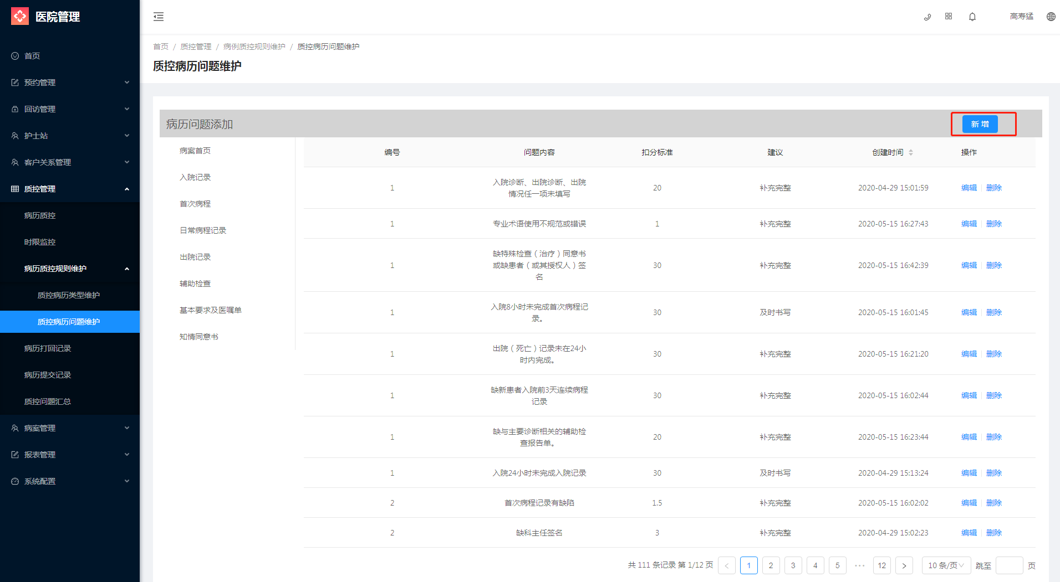Click the 病例质控规则维护 breadcrumb link
Image resolution: width=1060 pixels, height=582 pixels.
(x=254, y=47)
